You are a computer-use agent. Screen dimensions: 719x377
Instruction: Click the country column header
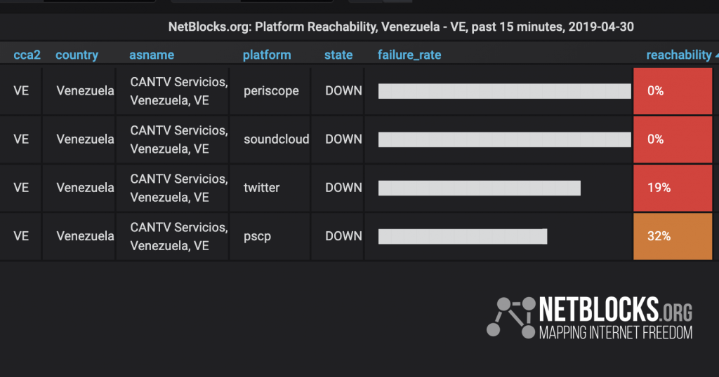(77, 55)
